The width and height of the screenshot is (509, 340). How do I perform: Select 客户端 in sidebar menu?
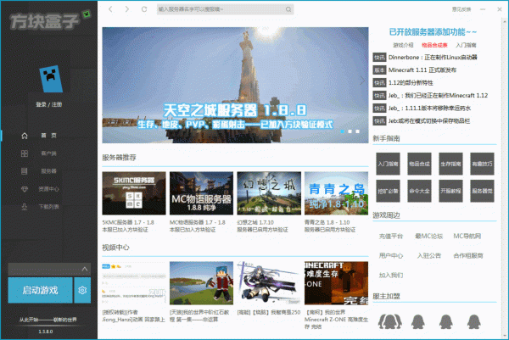pyautogui.click(x=48, y=153)
